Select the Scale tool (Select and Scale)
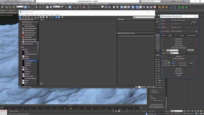The height and width of the screenshot is (115, 204). pos(47,7)
